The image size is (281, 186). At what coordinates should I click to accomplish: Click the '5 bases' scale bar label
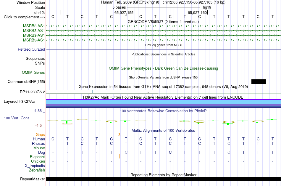119,7
